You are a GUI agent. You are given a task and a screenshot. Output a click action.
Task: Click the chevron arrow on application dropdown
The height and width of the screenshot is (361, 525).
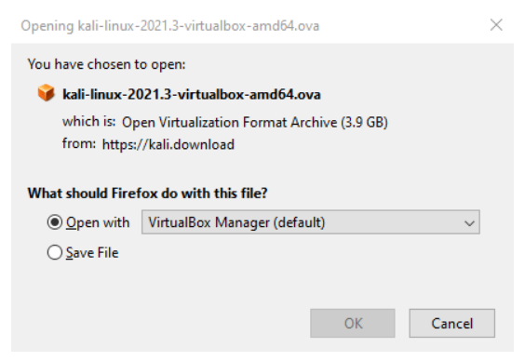469,222
